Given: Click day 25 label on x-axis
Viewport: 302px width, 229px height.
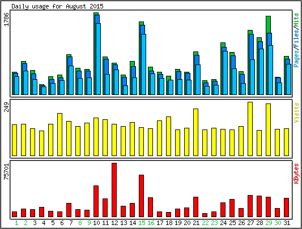Looking at the screenshot, I should [232, 223].
